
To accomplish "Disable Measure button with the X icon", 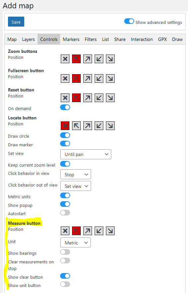I will pyautogui.click(x=65, y=231).
